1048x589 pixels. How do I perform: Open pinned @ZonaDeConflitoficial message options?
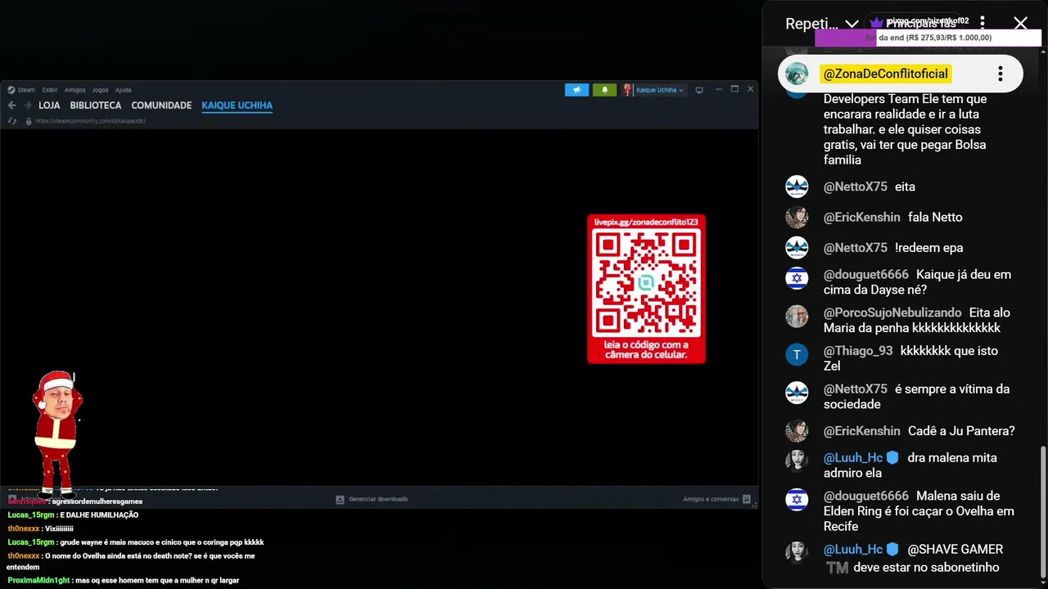[1000, 74]
